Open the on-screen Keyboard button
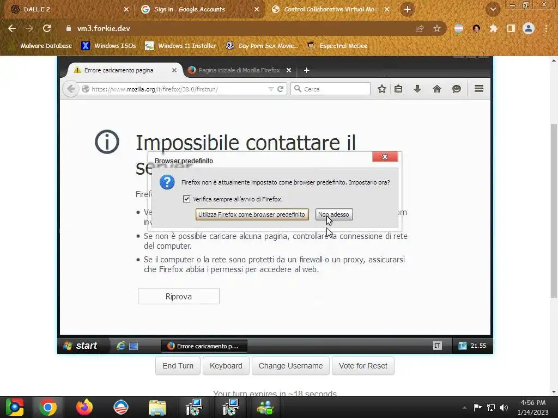Screen dimensions: 558x418 [x=226, y=366]
